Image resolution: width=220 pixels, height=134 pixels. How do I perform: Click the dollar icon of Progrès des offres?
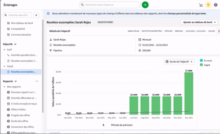pyautogui.click(x=8, y=115)
